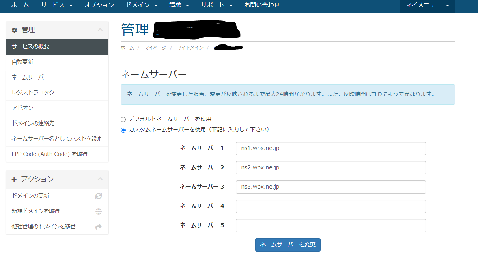Viewport: 478px width, 263px height.
Task: Click refresh arrows icon in ドメインの更新 row
Action: pyautogui.click(x=99, y=196)
